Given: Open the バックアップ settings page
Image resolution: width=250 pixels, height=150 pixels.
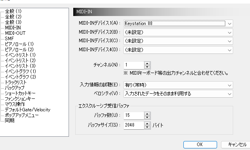Looking at the screenshot, I should 14,88.
